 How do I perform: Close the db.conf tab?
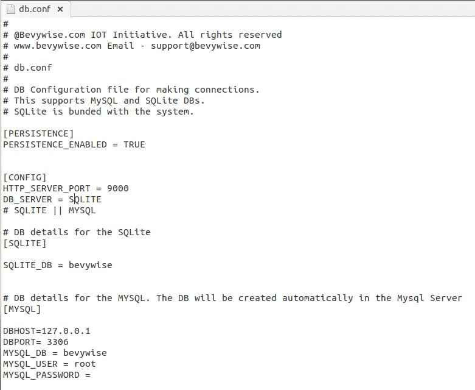pyautogui.click(x=60, y=9)
